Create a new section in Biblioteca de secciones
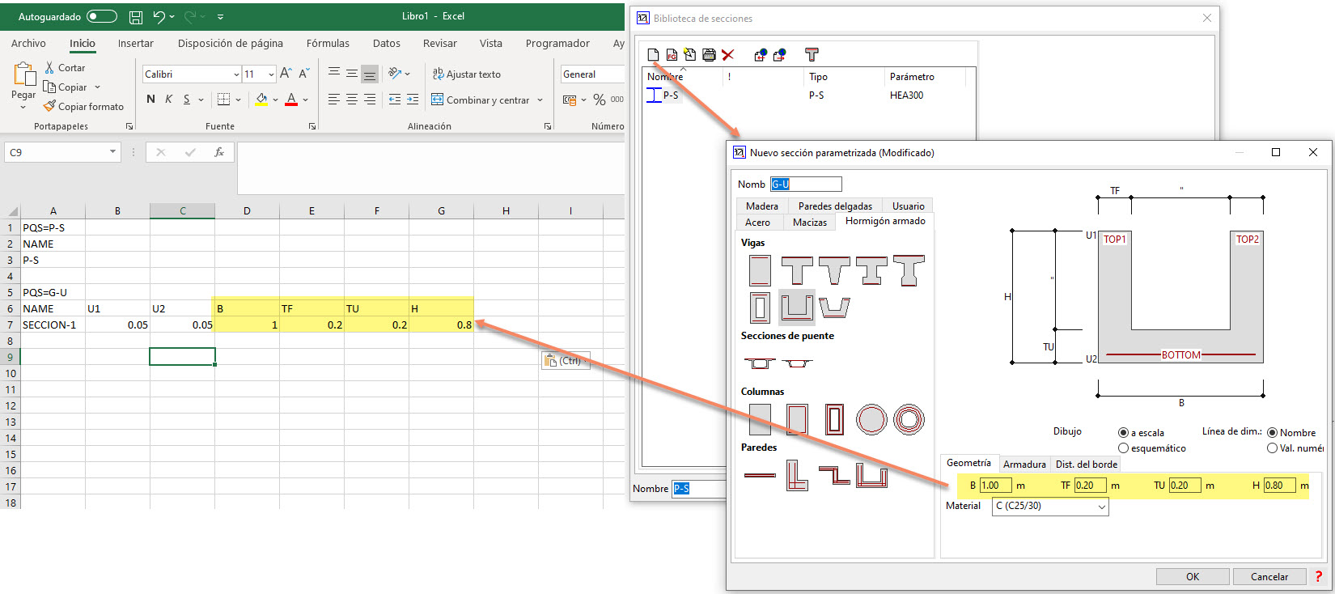The image size is (1335, 594). (x=653, y=55)
